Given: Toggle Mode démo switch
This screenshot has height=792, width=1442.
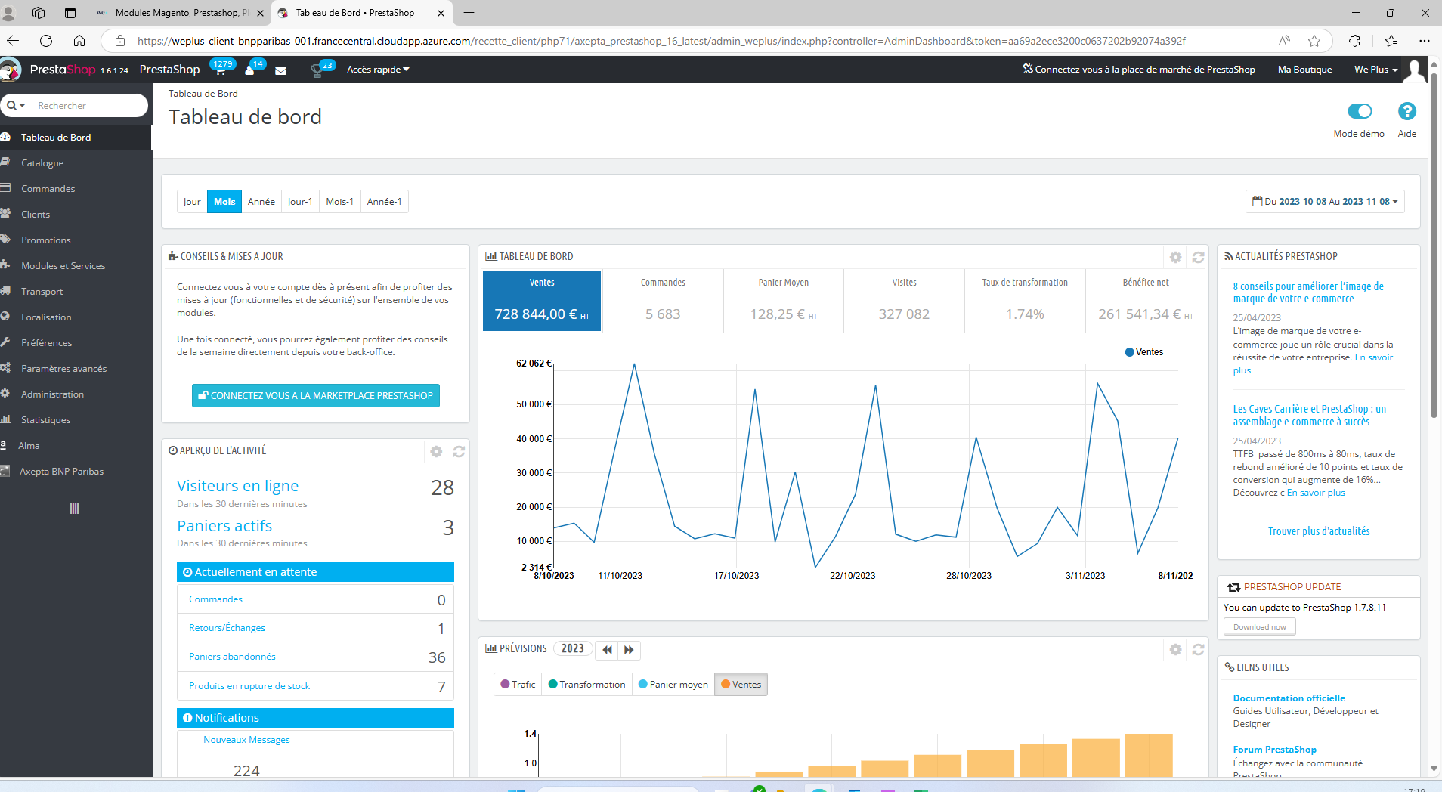Looking at the screenshot, I should pyautogui.click(x=1359, y=111).
